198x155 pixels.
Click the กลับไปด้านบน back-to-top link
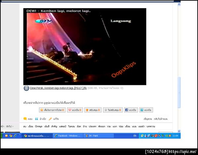161,119
